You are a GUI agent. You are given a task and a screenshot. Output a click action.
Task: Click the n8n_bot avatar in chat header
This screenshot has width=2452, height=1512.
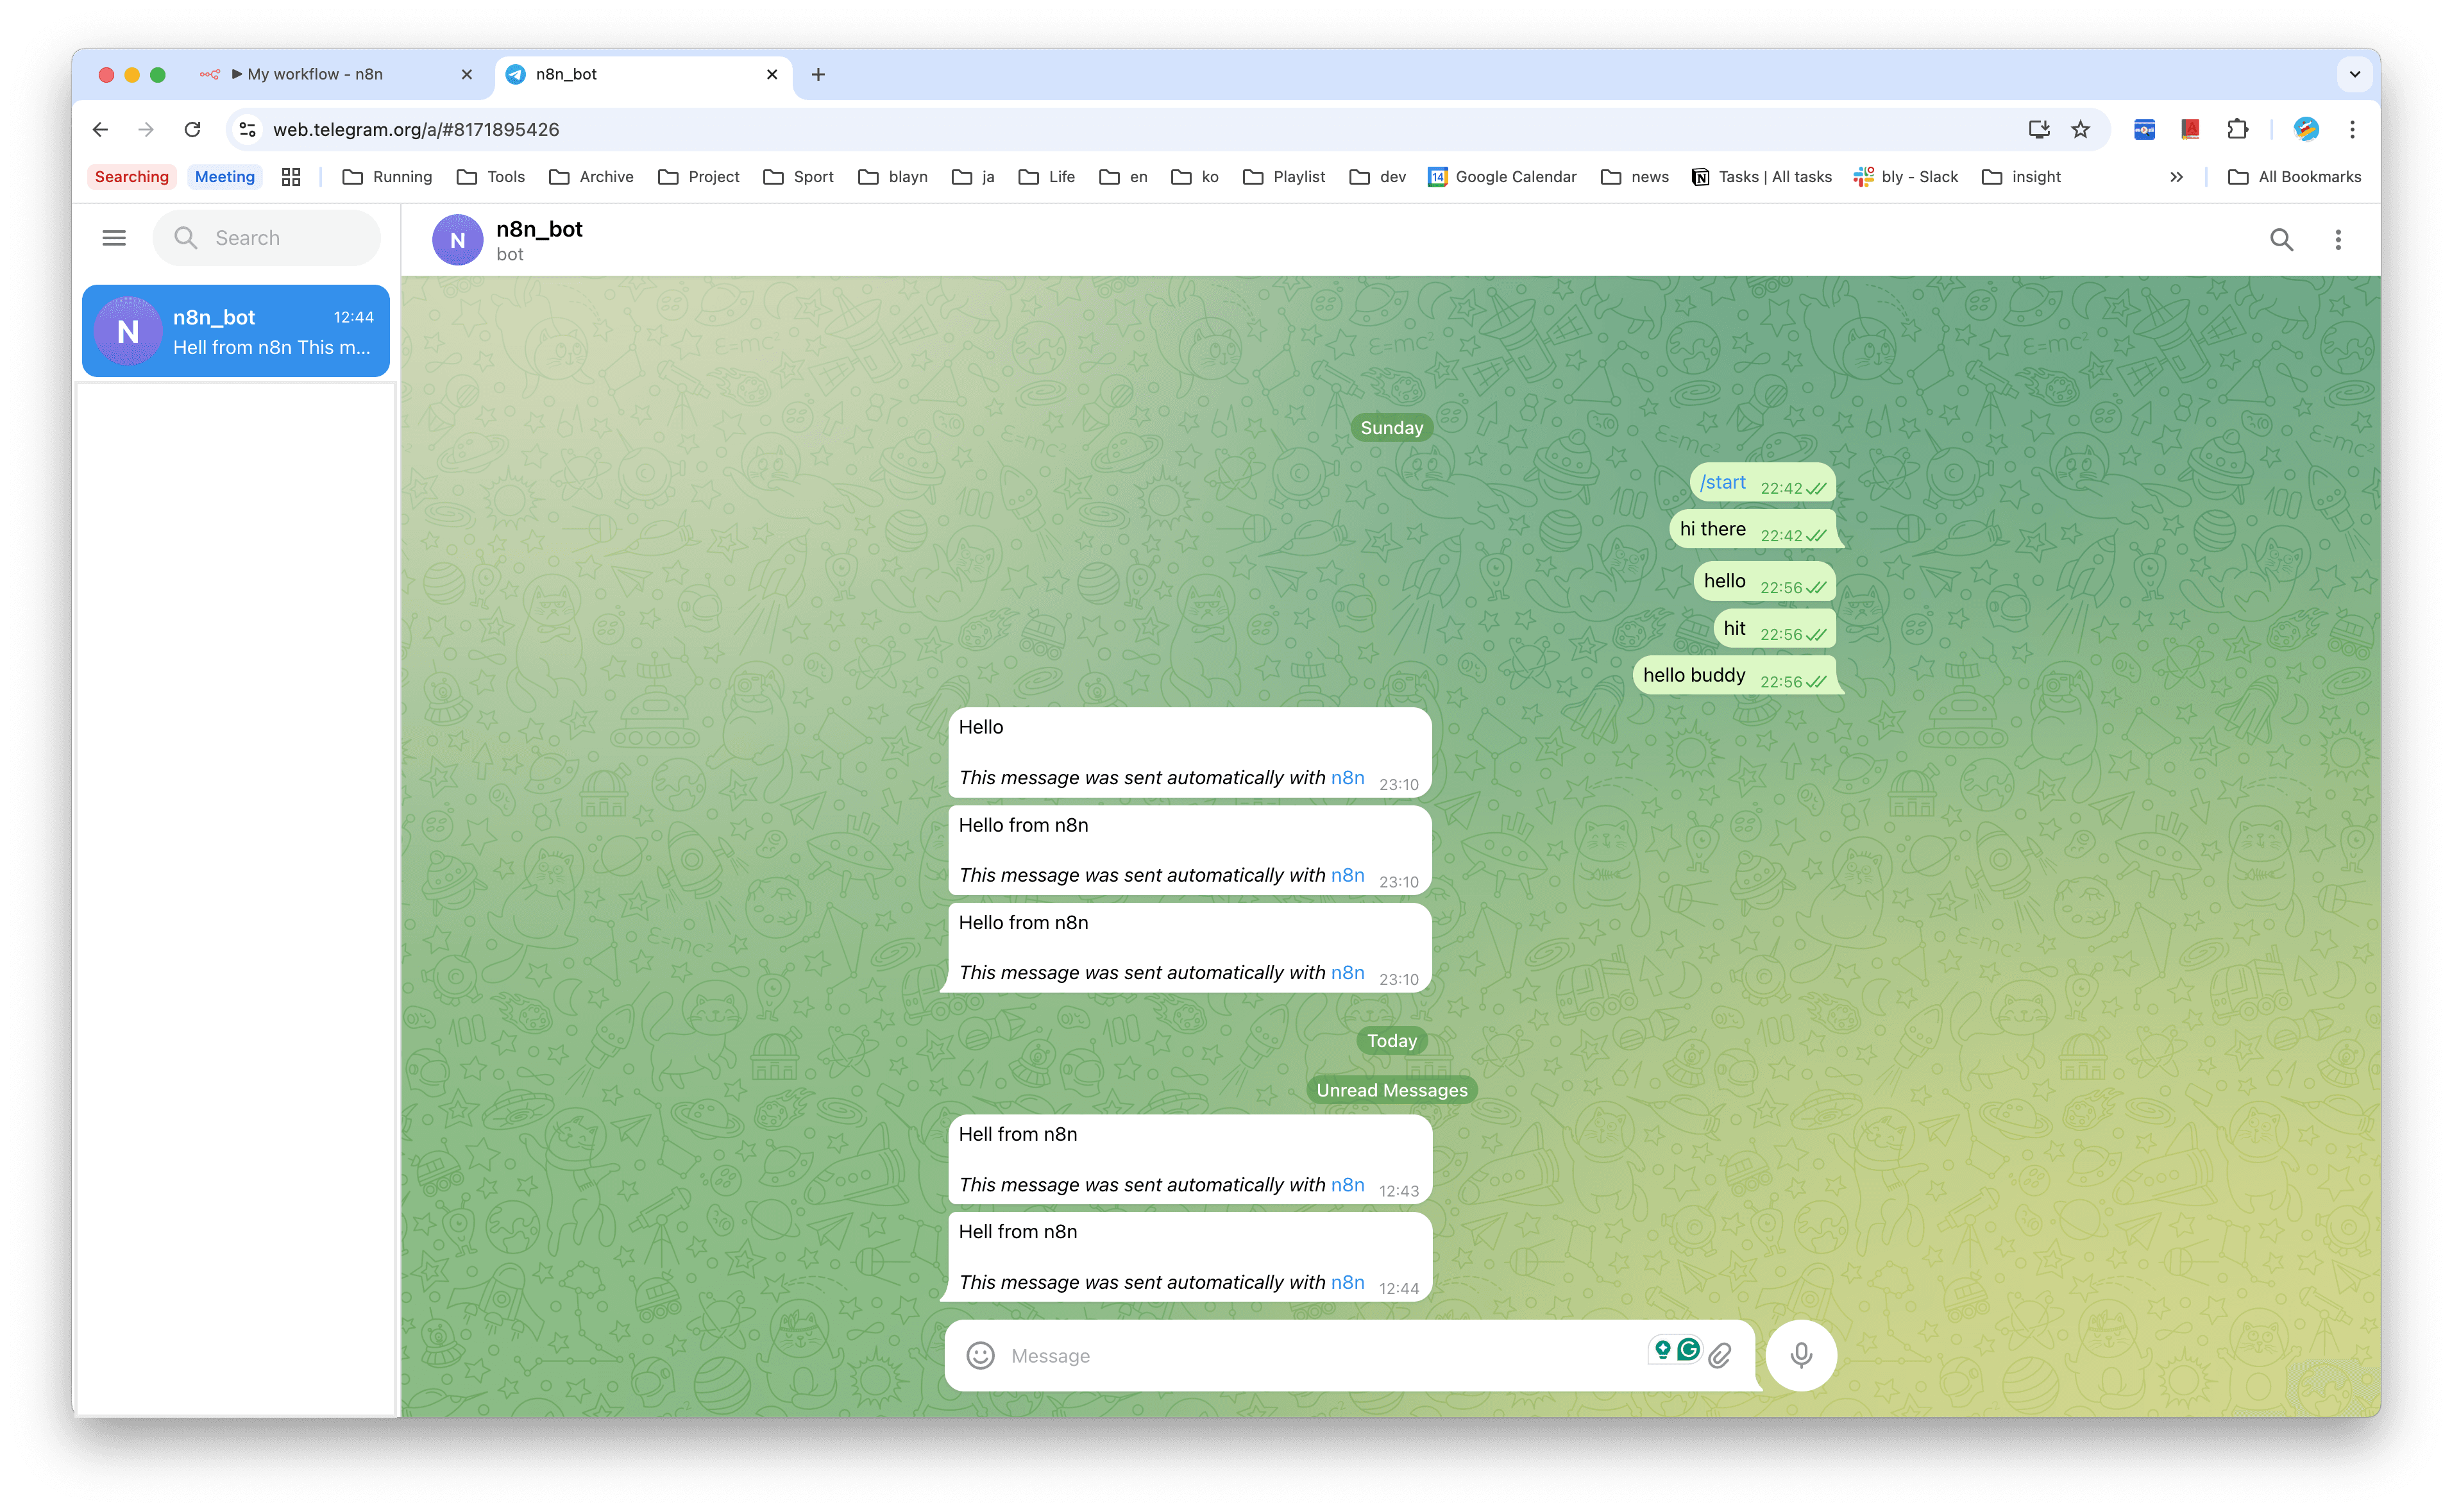click(x=457, y=240)
